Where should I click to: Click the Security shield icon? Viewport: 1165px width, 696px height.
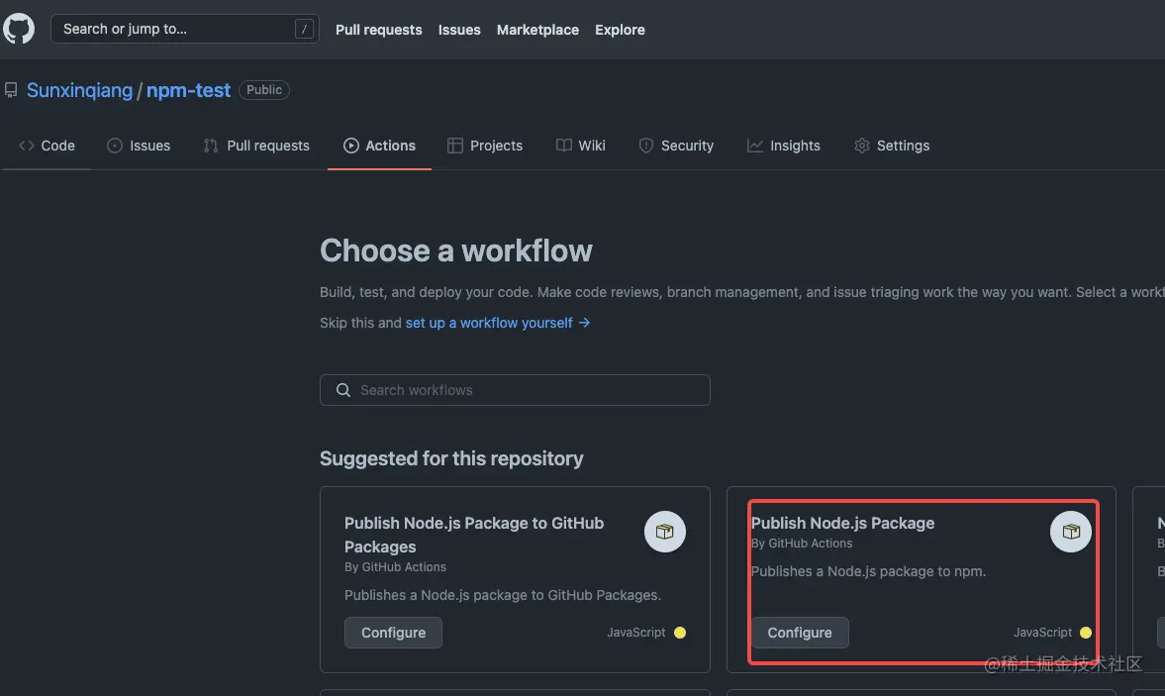coord(646,146)
